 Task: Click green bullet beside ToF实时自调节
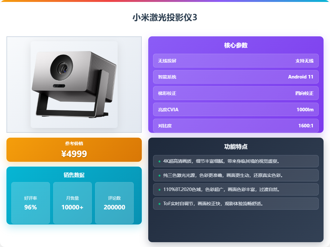[x=159, y=204]
